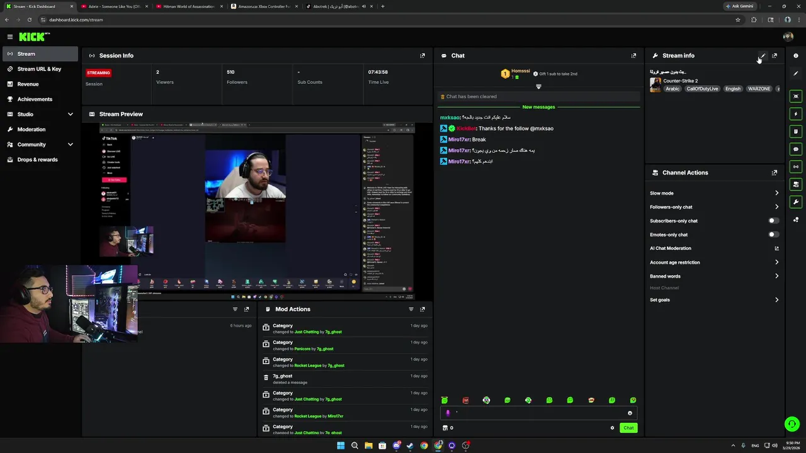This screenshot has width=806, height=453.
Task: Open the hamburger menu beside Kick logo
Action: pyautogui.click(x=10, y=36)
